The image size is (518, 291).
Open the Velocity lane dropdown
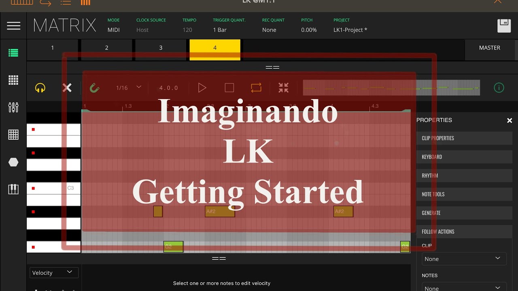click(54, 273)
